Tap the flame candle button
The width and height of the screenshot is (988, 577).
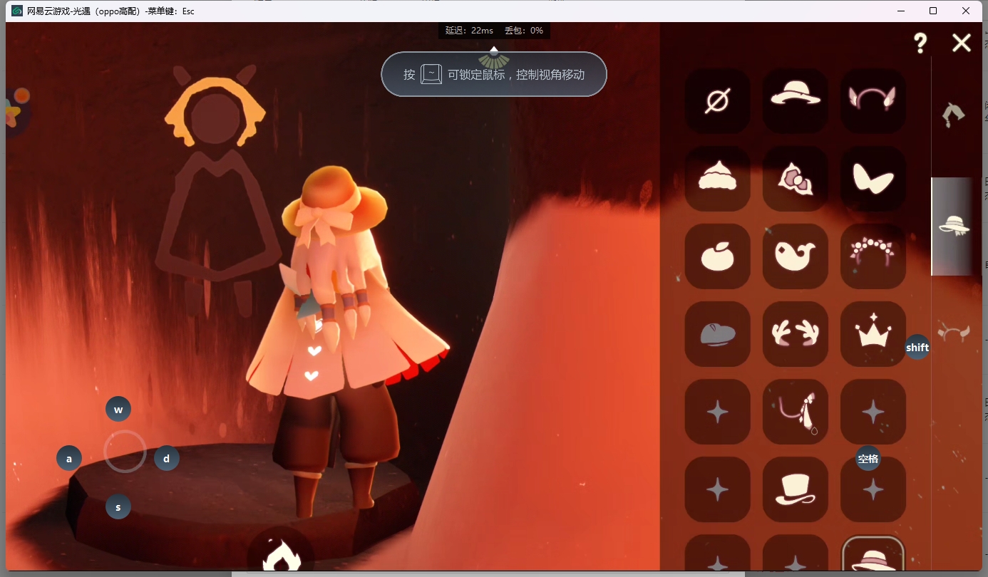pos(280,550)
